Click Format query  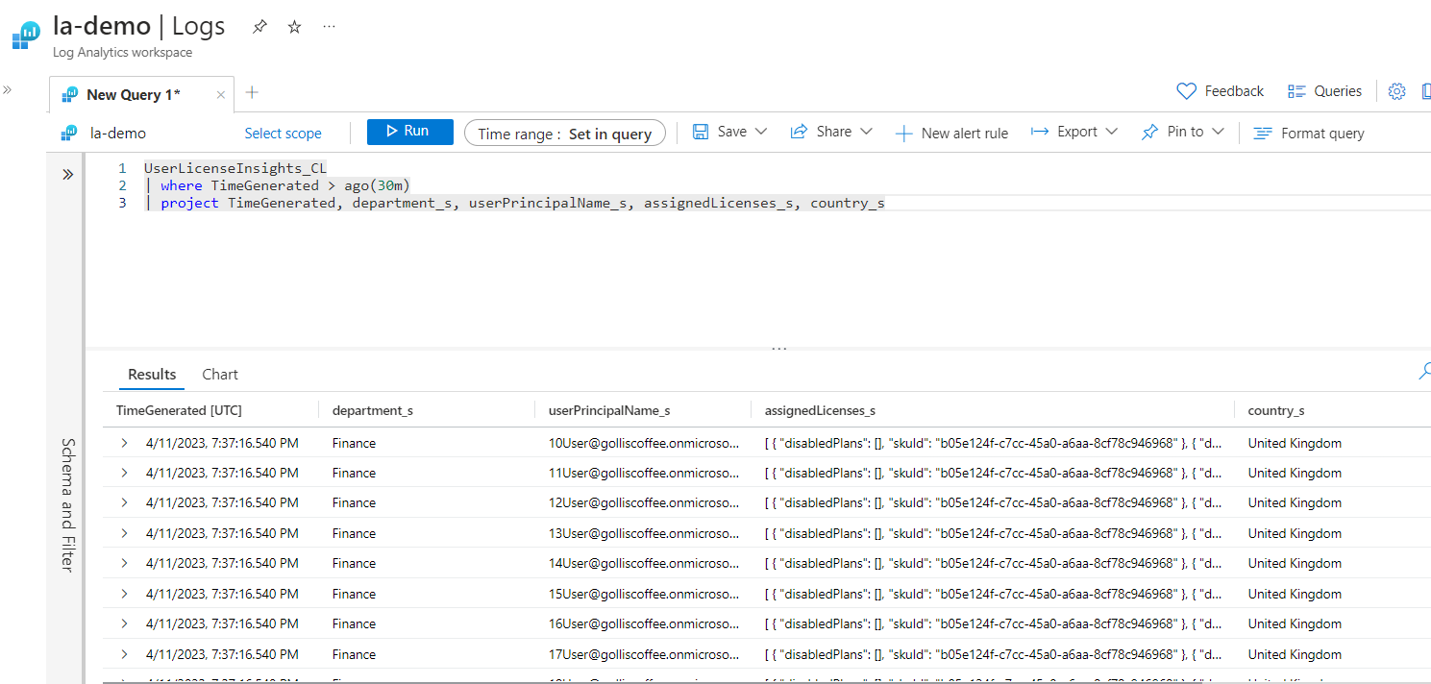click(x=1309, y=134)
